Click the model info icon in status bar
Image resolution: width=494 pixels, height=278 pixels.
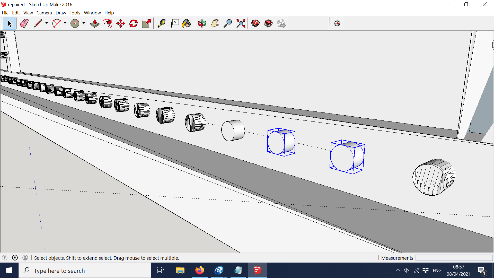point(15,258)
